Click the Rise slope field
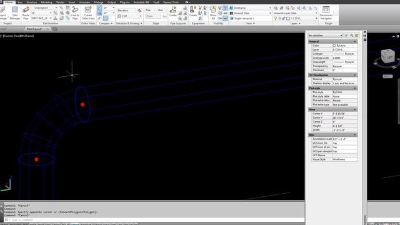The width and height of the screenshot is (400, 225). pos(149,10)
